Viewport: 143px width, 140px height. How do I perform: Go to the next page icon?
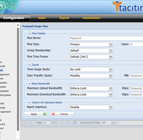62,123
